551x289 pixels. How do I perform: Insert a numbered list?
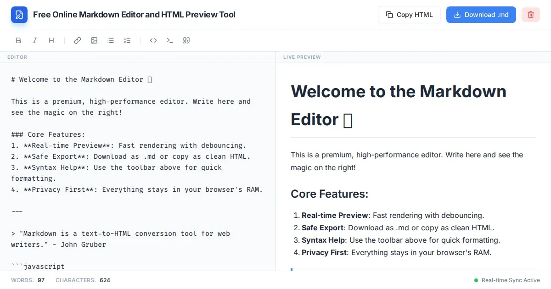pyautogui.click(x=127, y=40)
